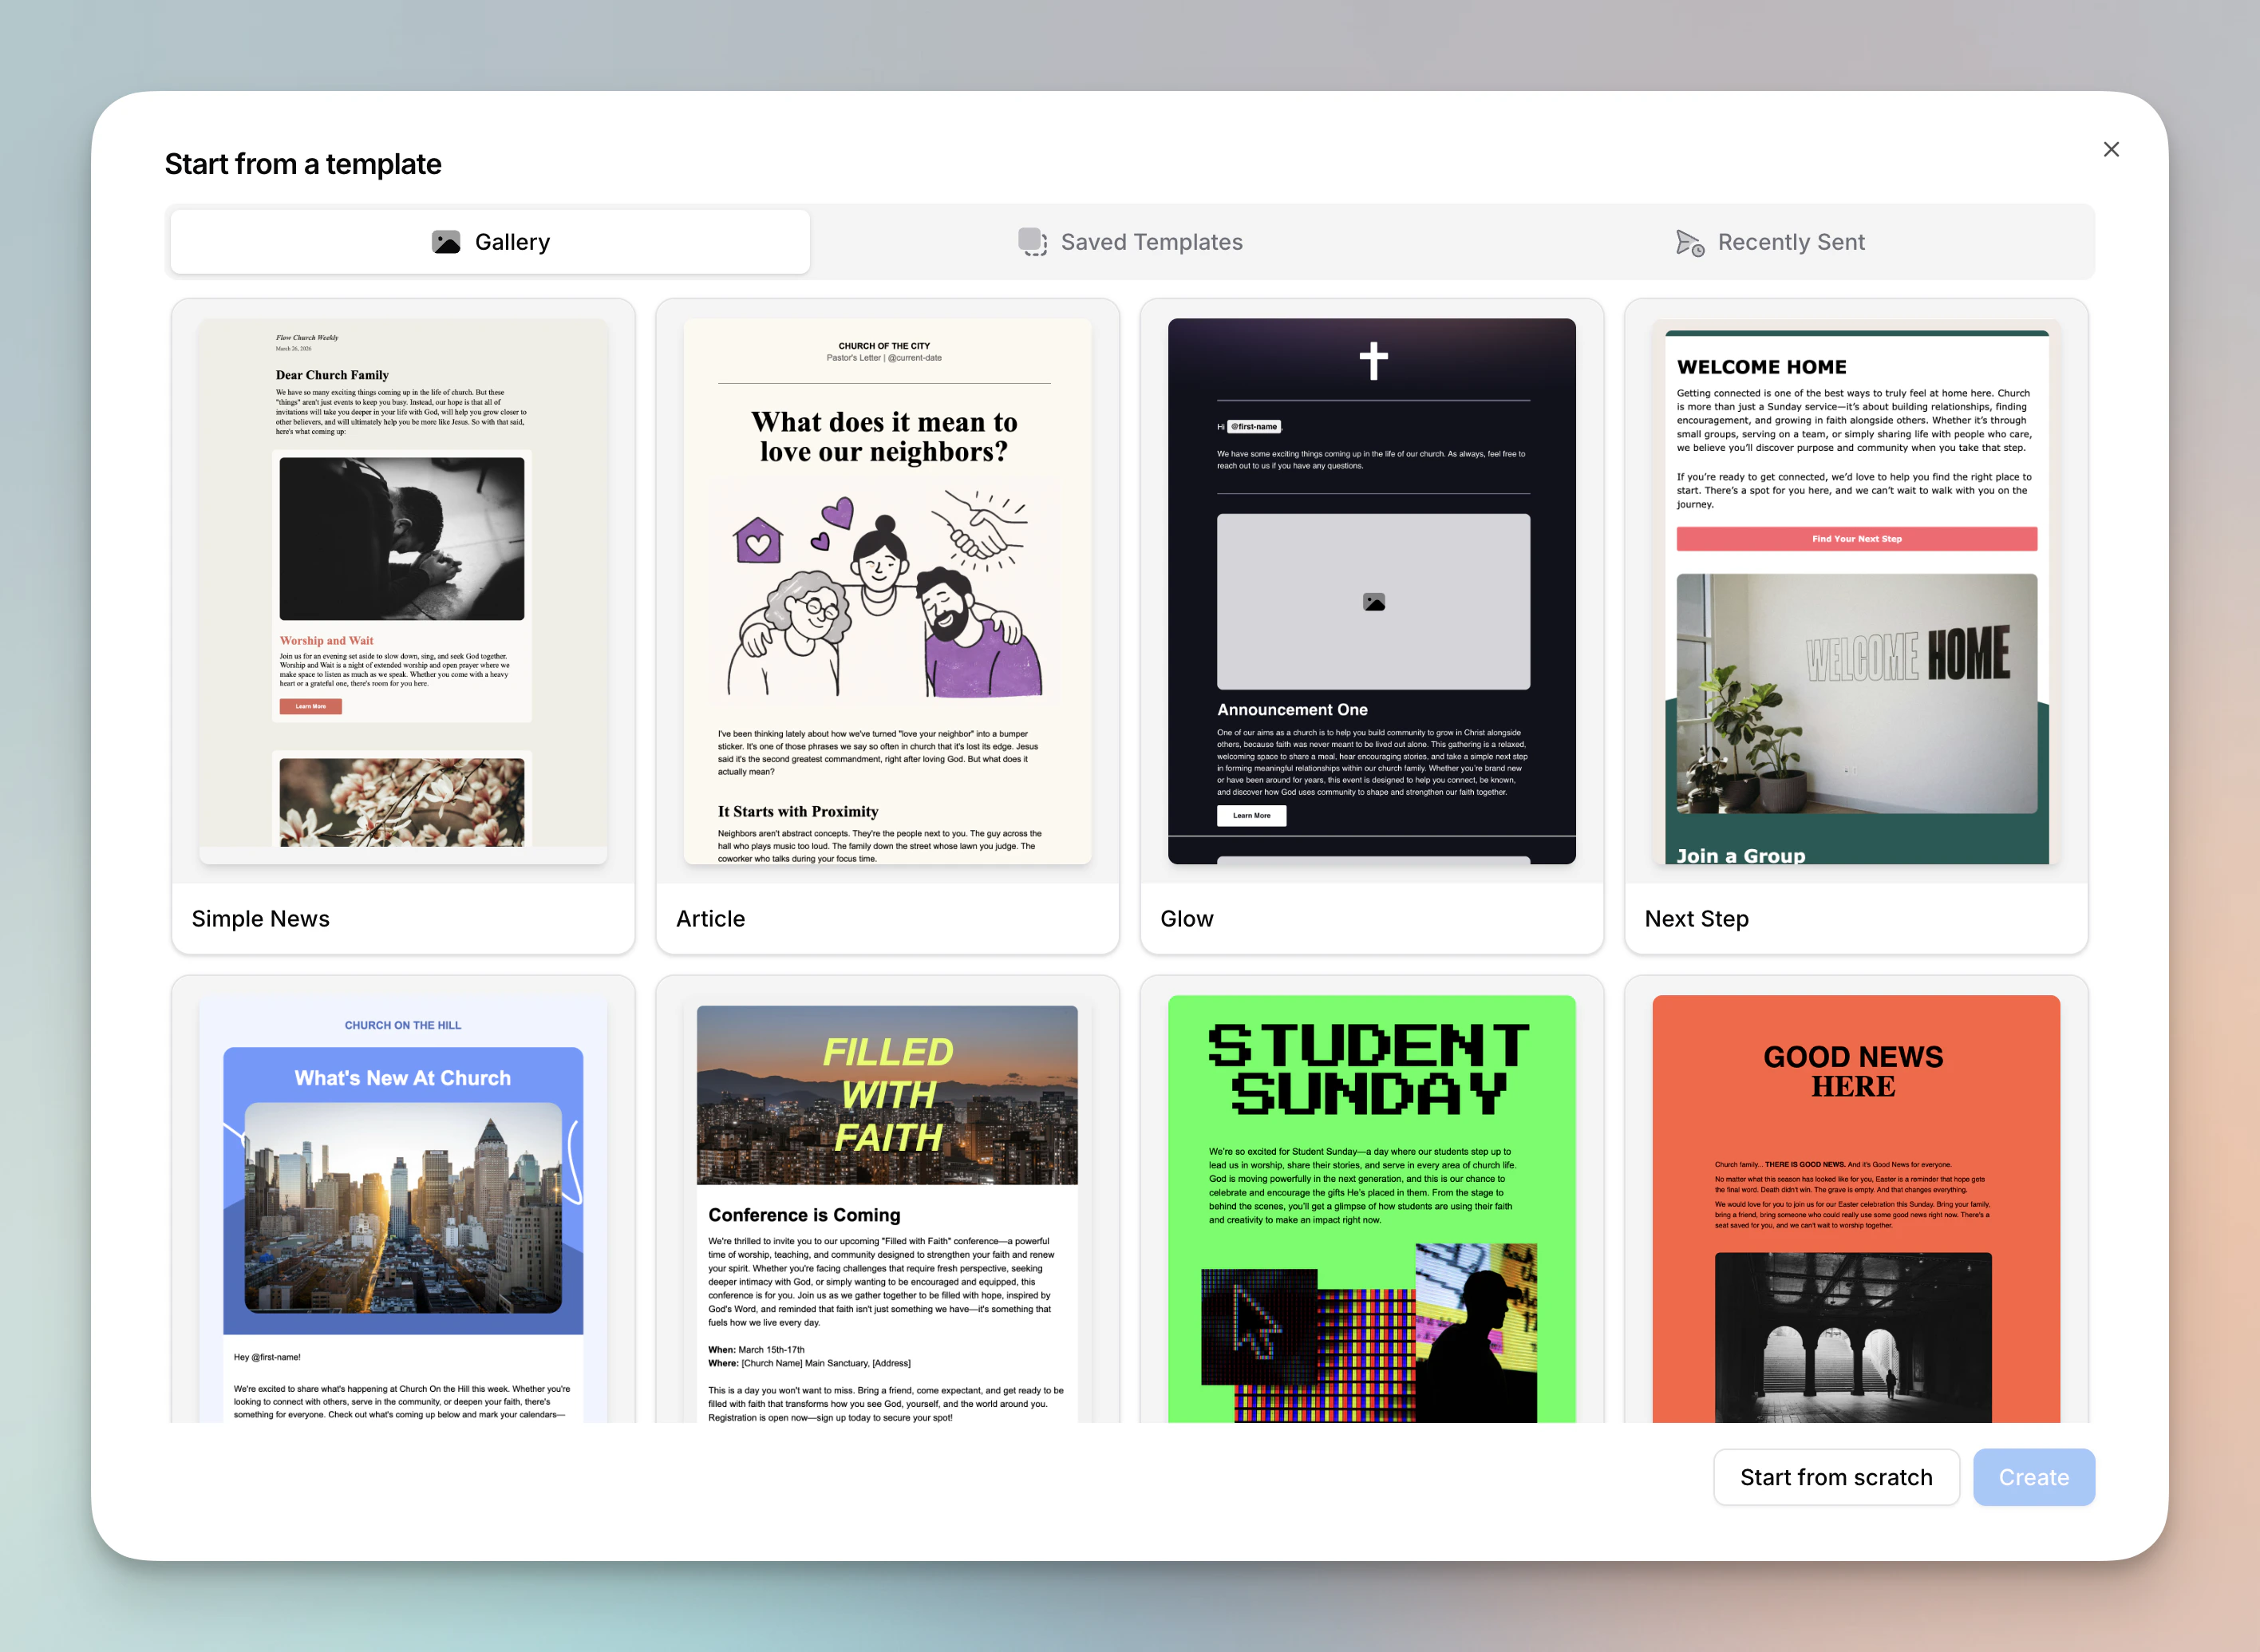Click the Article label

point(710,918)
